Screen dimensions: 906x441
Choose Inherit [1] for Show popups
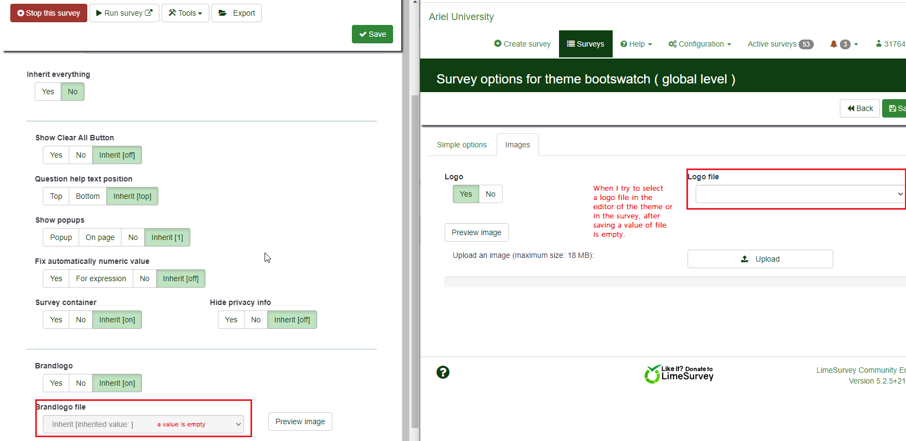[x=168, y=237]
